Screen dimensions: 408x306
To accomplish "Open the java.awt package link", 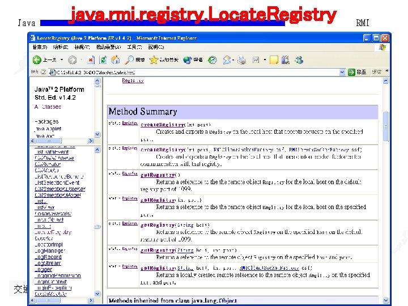I will tap(45, 136).
